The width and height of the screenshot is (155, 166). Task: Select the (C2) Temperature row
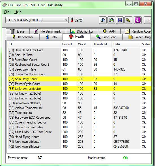[x=80, y=113]
